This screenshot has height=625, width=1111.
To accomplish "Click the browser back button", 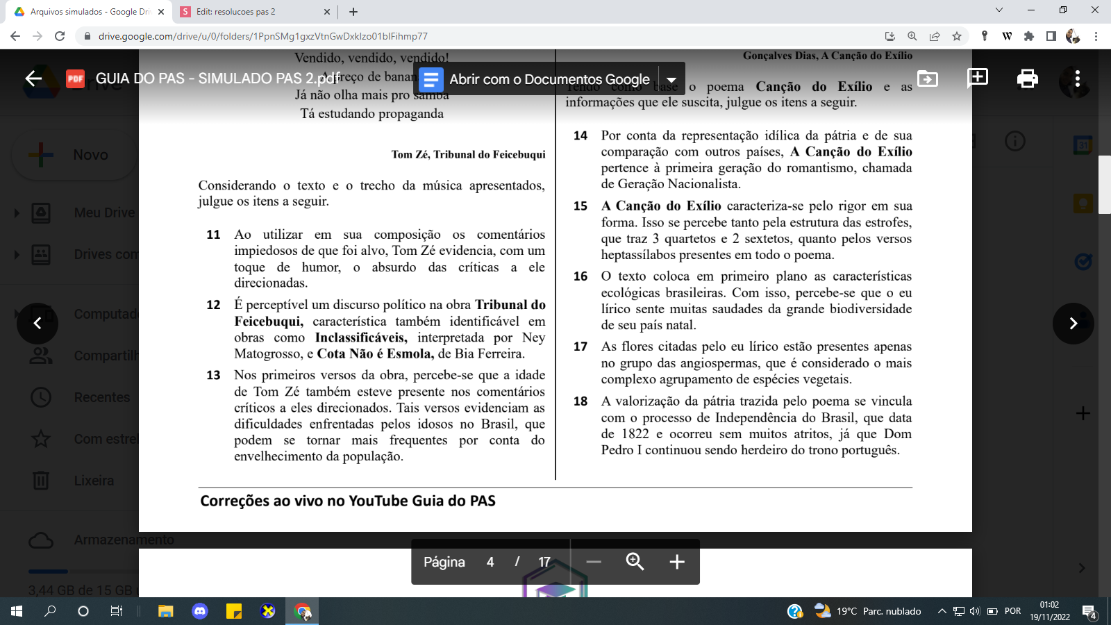I will 15,36.
